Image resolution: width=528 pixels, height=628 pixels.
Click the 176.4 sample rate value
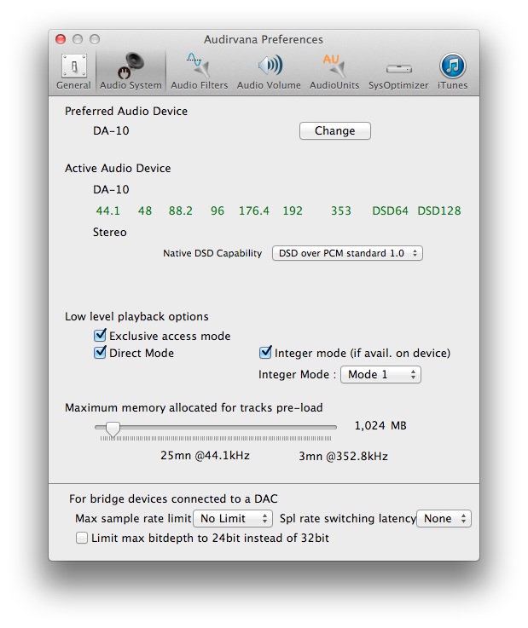(254, 210)
